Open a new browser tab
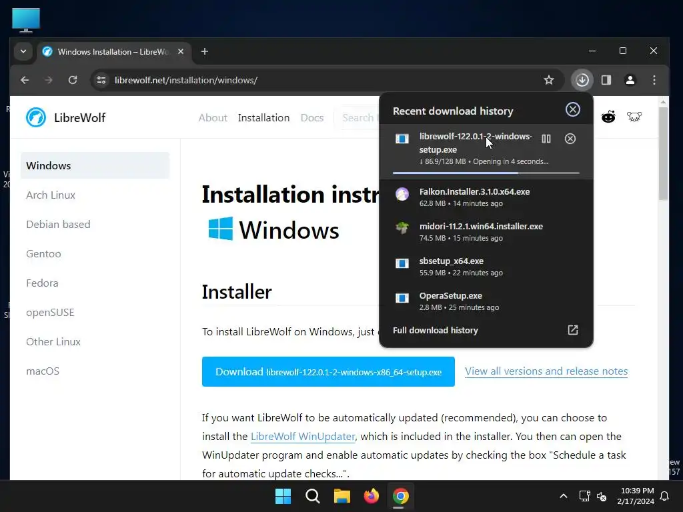Image resolution: width=683 pixels, height=512 pixels. [205, 51]
